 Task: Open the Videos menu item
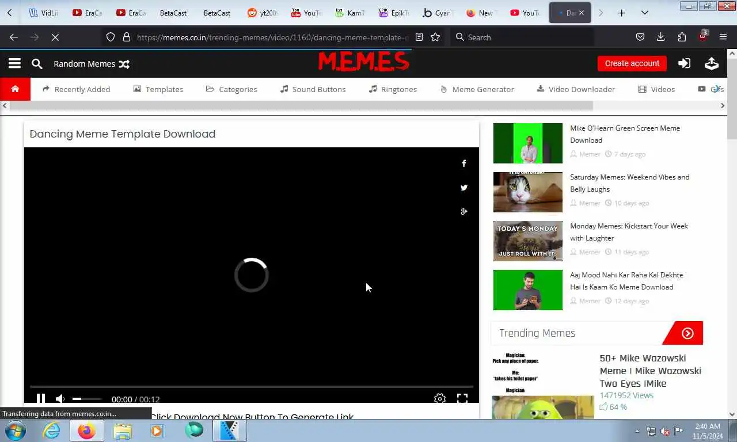click(656, 89)
